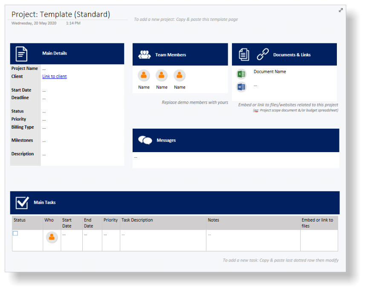Select the first team member avatar

coord(144,75)
